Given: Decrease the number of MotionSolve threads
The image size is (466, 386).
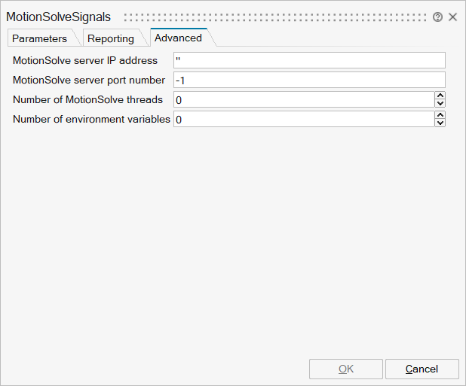Looking at the screenshot, I should (440, 104).
